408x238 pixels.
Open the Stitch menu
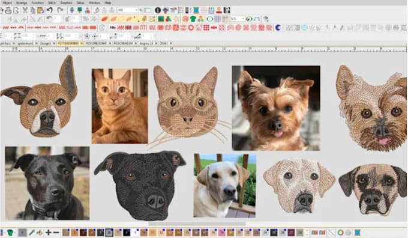(x=52, y=2)
